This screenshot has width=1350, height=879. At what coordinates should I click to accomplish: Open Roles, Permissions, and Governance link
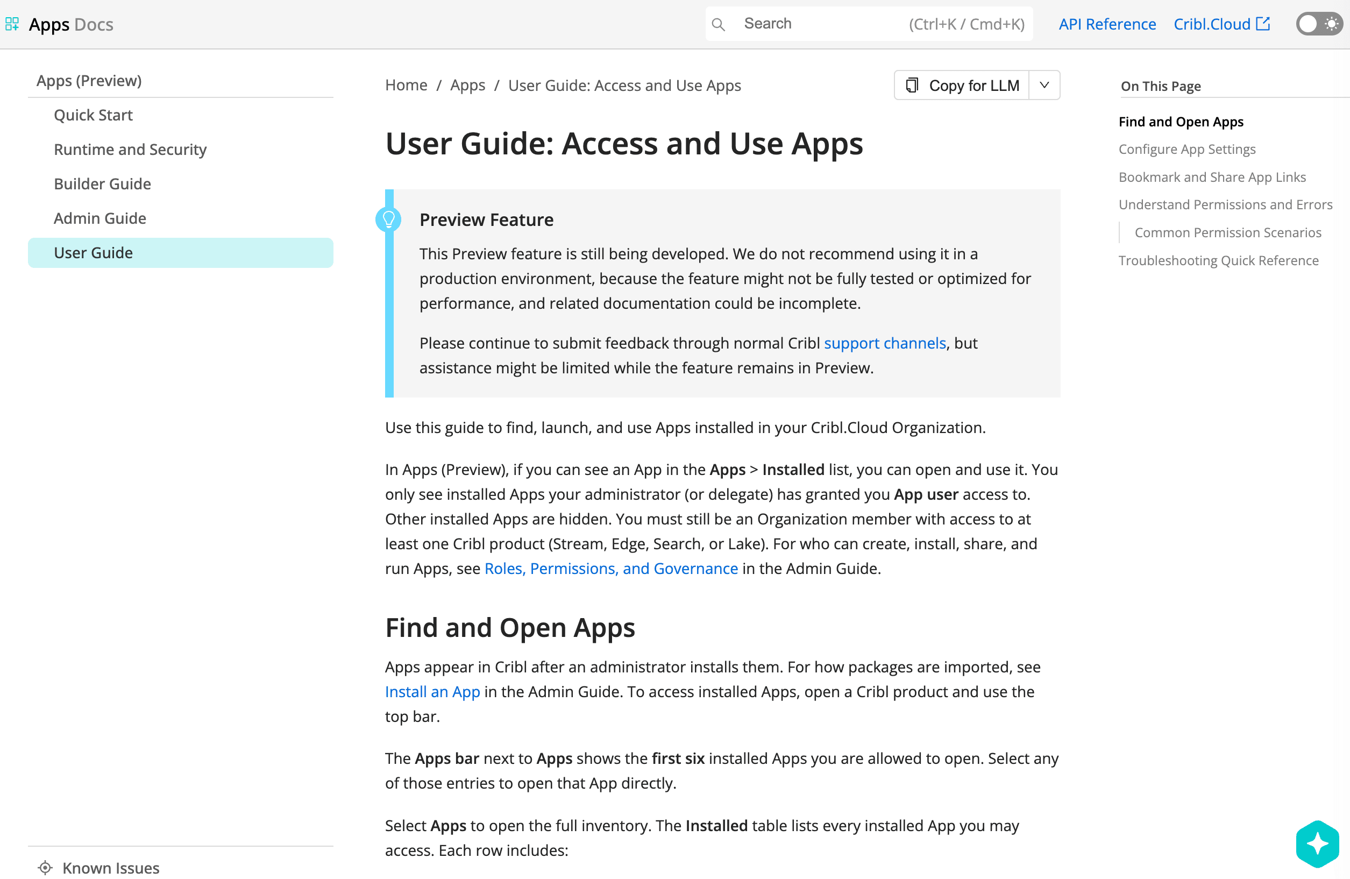pyautogui.click(x=611, y=568)
